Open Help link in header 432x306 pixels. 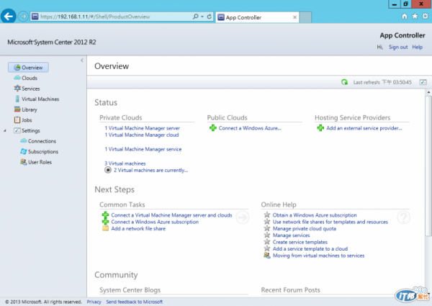(x=417, y=47)
